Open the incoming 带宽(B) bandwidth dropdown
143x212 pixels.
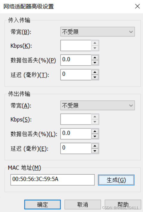[97, 32]
